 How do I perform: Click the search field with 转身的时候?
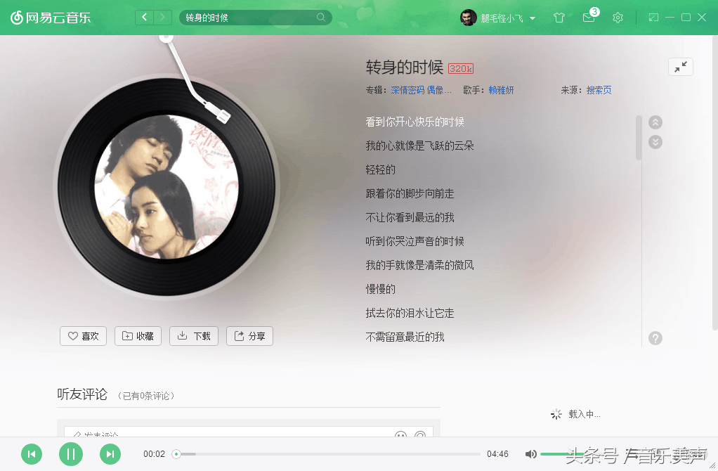256,18
